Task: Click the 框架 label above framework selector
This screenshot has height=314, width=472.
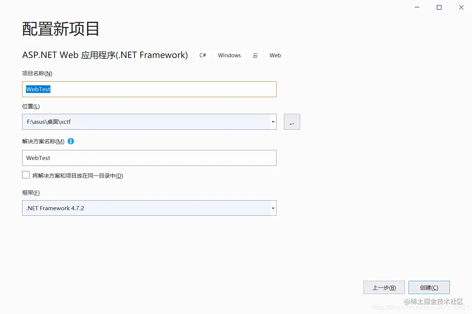Action: (x=31, y=192)
